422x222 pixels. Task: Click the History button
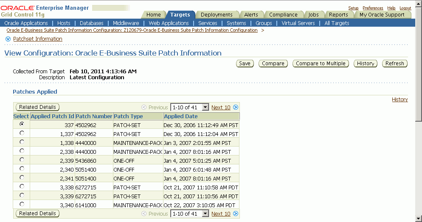[x=366, y=64]
